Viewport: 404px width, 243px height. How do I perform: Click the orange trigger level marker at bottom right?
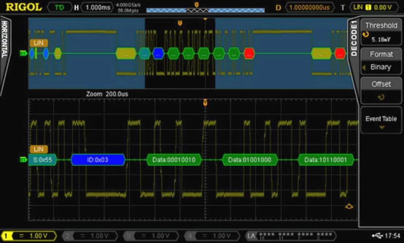(x=349, y=207)
